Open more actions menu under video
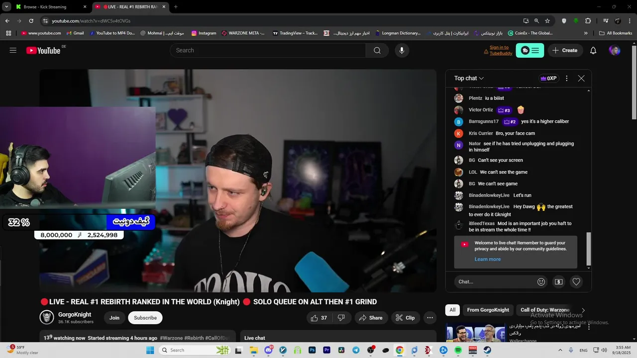Image resolution: width=637 pixels, height=358 pixels. (430, 318)
